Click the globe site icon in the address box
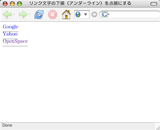Image resolution: width=160 pixels, height=130 pixels. point(78,14)
